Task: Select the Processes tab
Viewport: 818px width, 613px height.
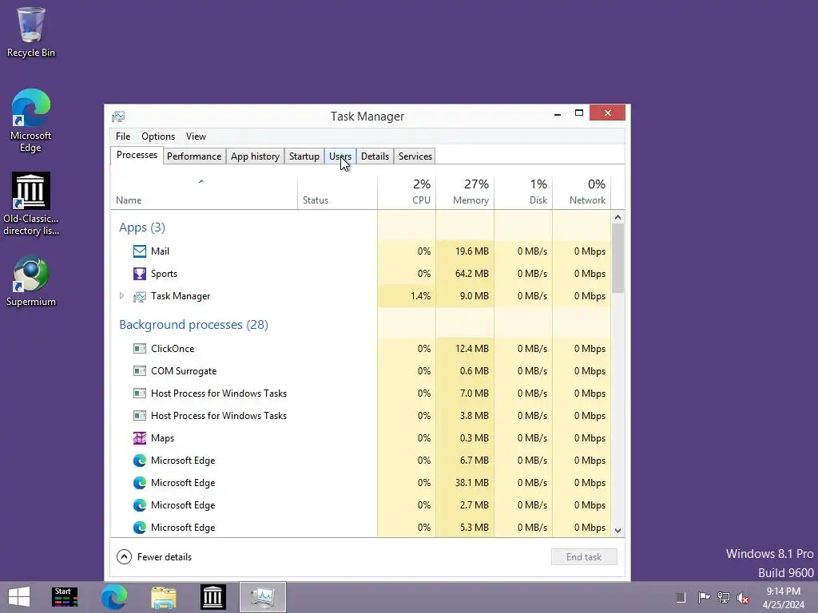Action: 137,155
